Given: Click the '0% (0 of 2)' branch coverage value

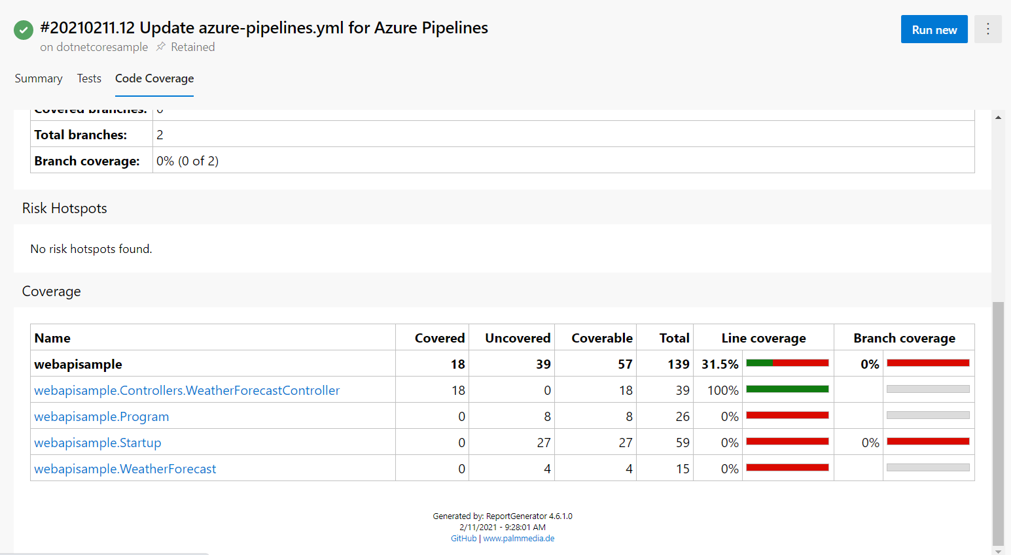Looking at the screenshot, I should pos(187,161).
